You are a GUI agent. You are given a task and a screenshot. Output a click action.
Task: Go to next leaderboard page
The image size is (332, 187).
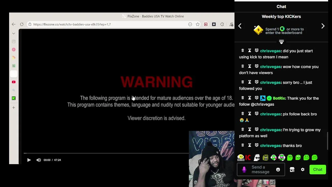coord(323,26)
